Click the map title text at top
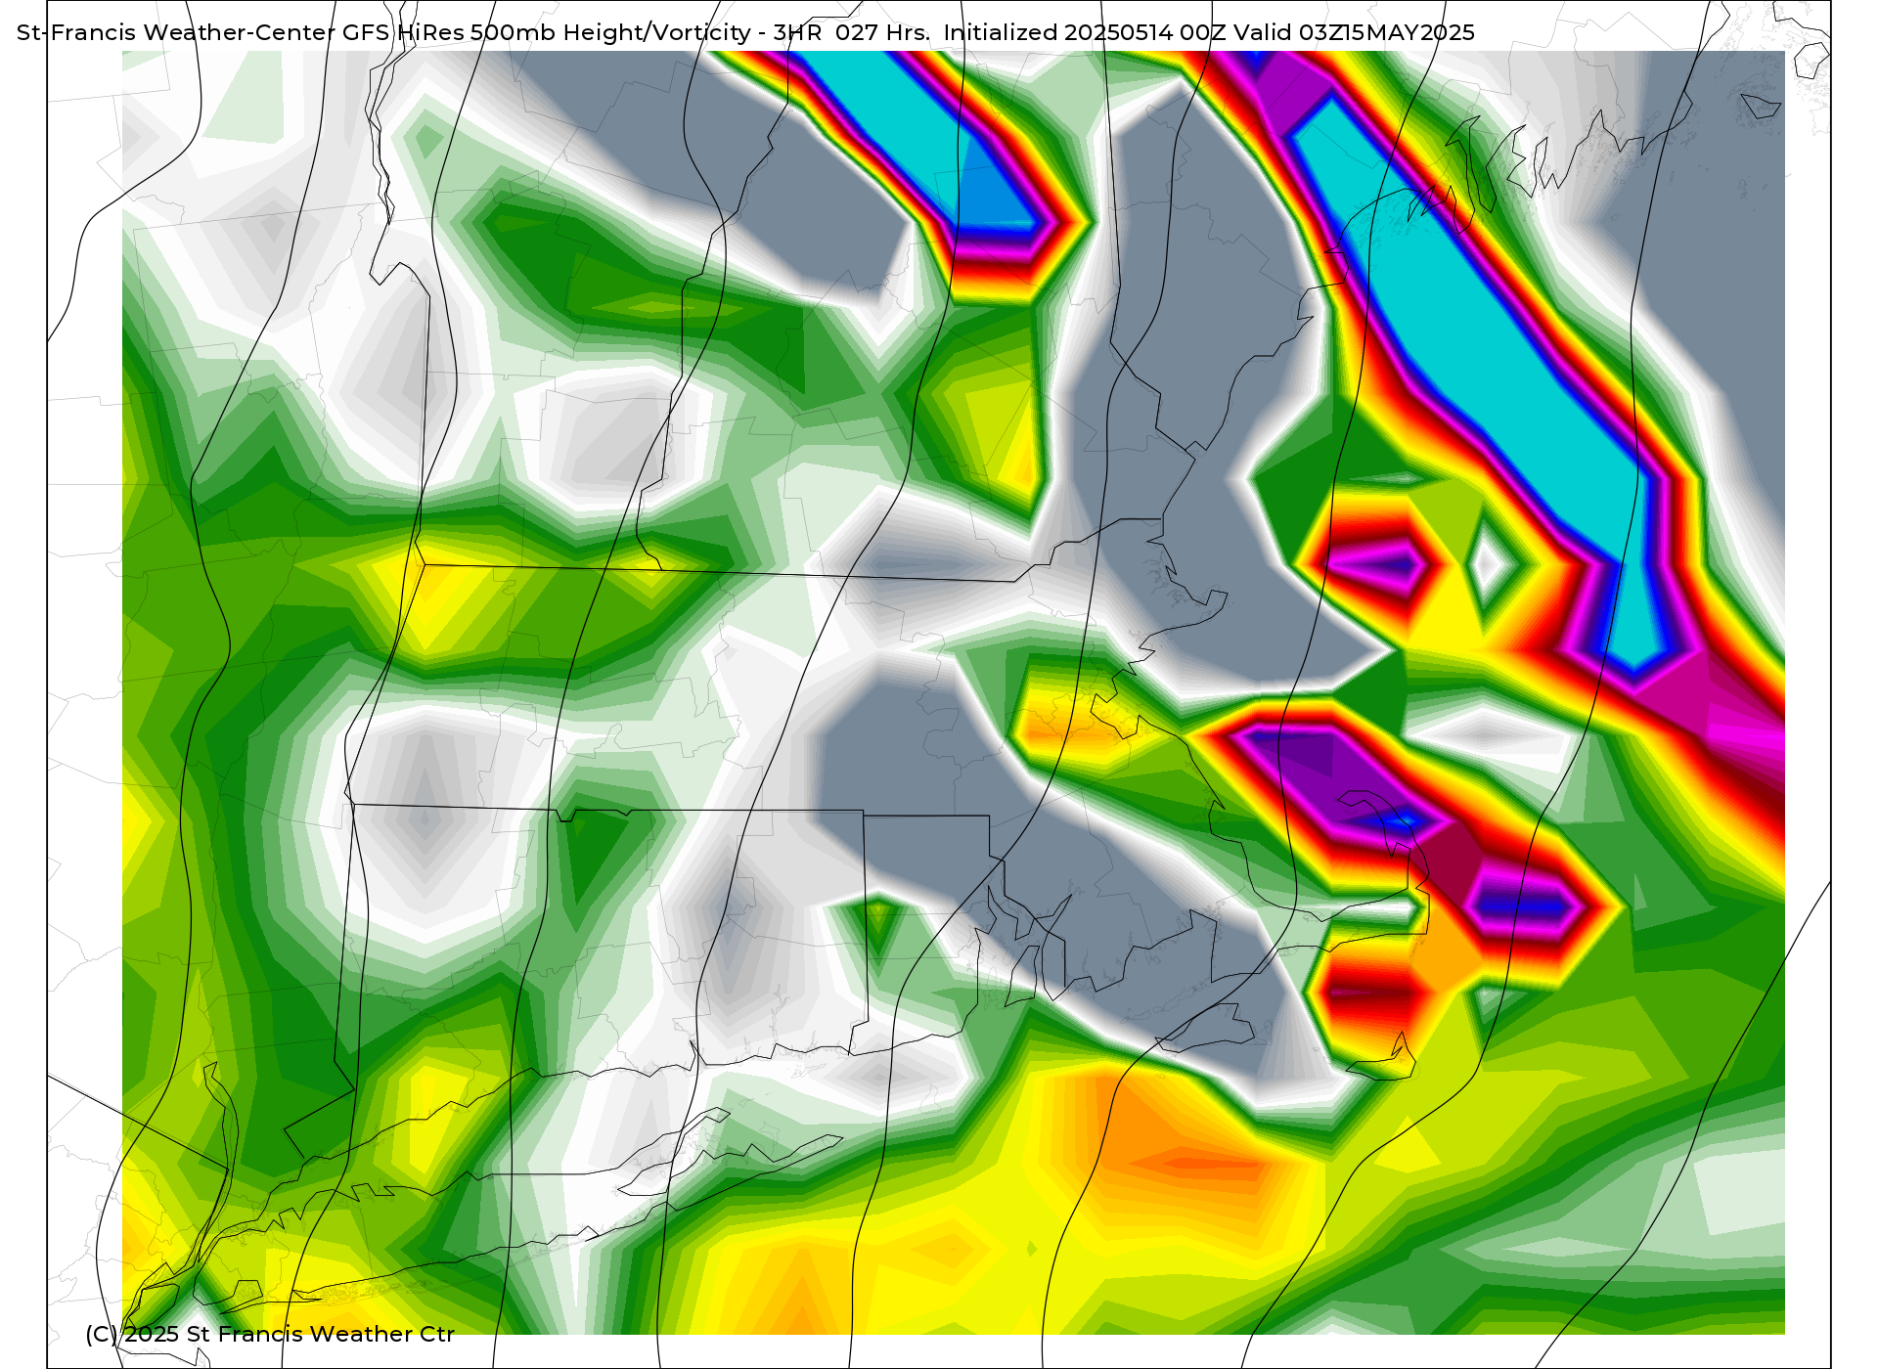Viewport: 1878px width, 1369px height. pos(745,32)
